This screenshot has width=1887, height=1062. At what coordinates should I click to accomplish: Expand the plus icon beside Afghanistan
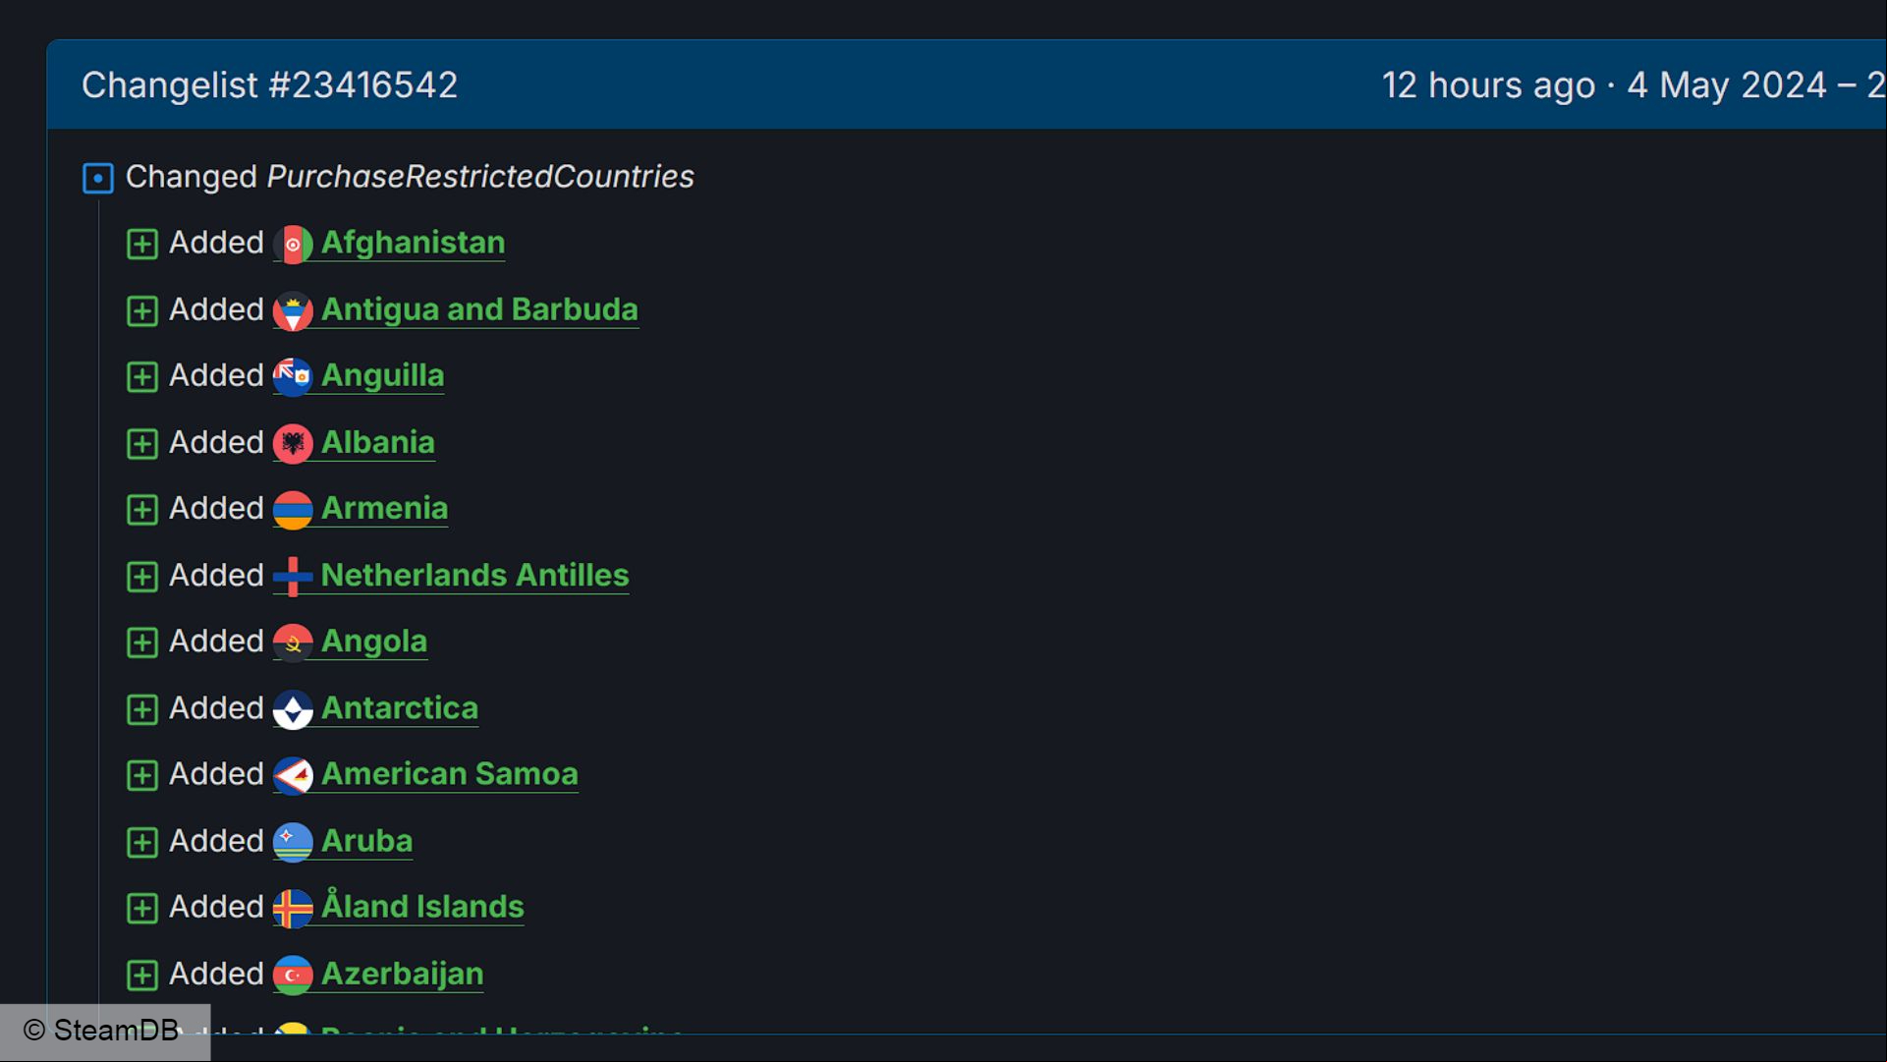(x=142, y=245)
